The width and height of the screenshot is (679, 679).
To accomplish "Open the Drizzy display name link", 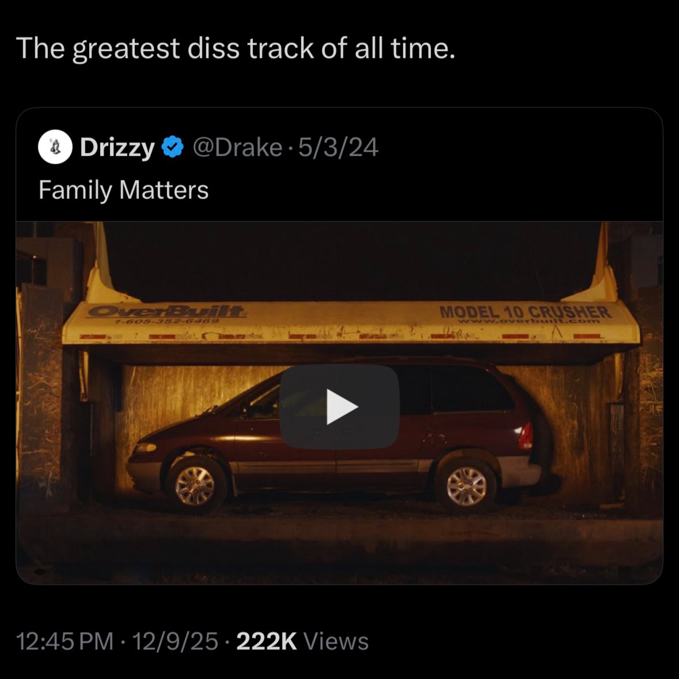I will (x=117, y=148).
